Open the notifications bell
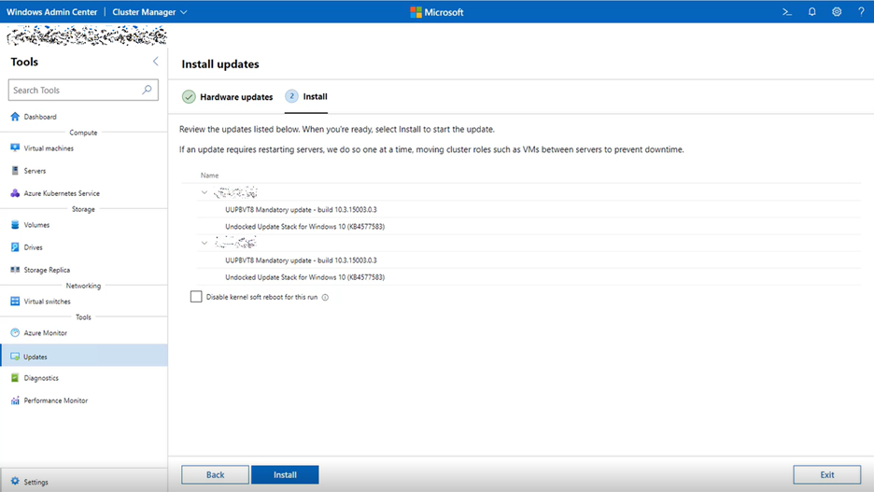 click(812, 12)
